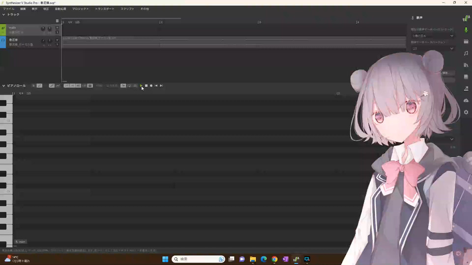This screenshot has height=265, width=472.
Task: Click the Synthesizer V logo icon in sidebar
Action: 466,18
